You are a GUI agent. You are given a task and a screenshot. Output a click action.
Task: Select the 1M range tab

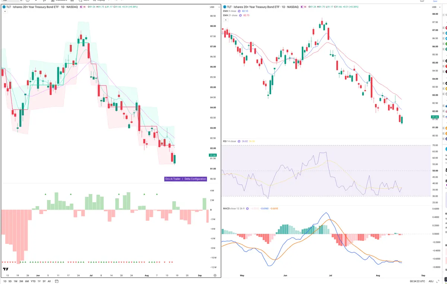pyautogui.click(x=16, y=281)
